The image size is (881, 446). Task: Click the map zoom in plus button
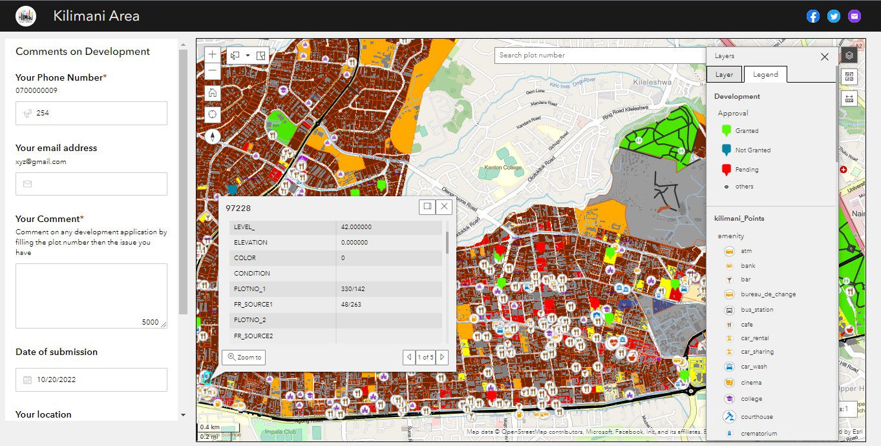(213, 54)
